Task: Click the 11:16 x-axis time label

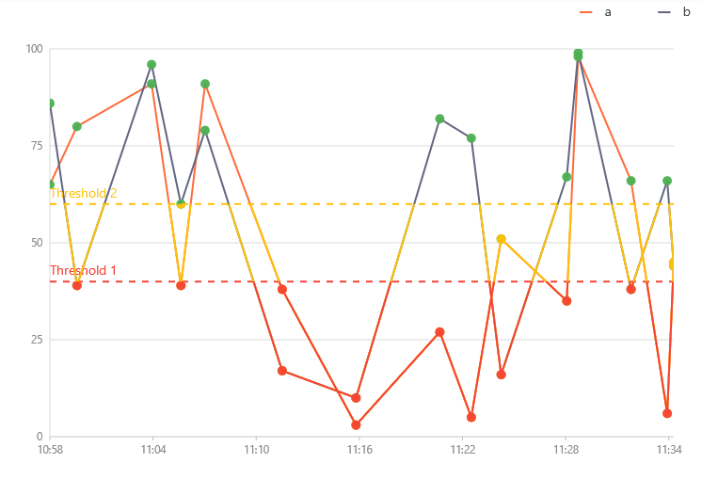Action: pos(359,451)
